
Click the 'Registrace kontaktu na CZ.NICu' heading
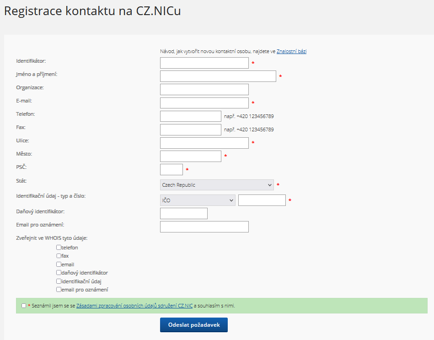[x=92, y=11]
